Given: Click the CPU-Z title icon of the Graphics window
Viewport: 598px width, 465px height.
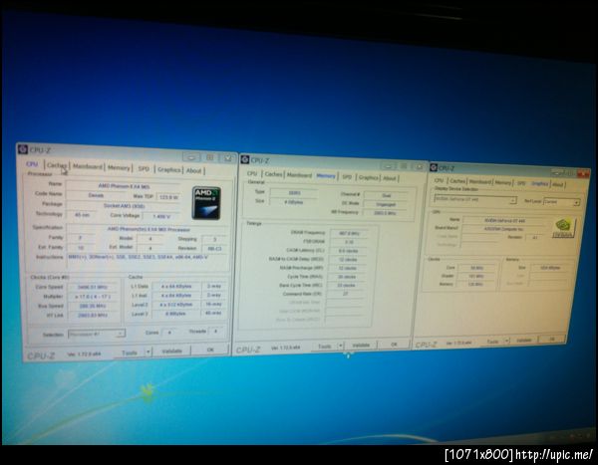Looking at the screenshot, I should 434,167.
